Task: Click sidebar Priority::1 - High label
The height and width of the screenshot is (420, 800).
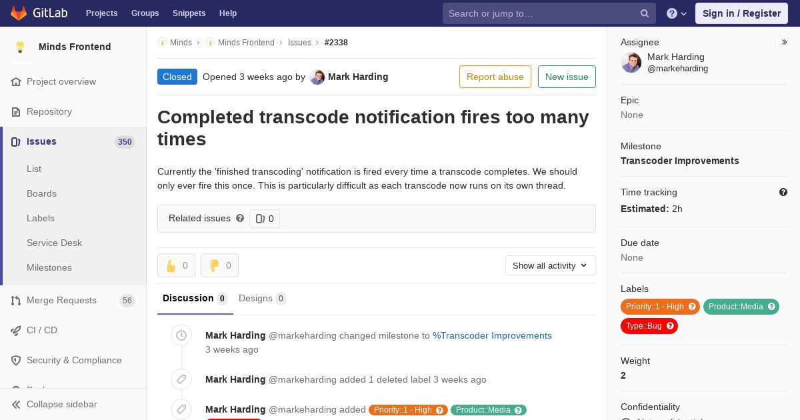Action: (655, 307)
